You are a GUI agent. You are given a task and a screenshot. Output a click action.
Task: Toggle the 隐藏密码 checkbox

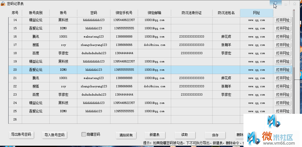[84, 135]
